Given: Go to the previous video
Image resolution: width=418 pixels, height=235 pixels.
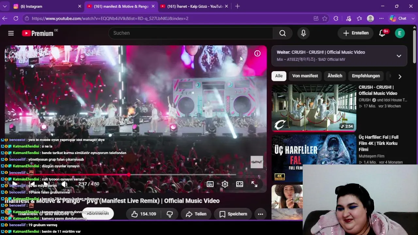Looking at the screenshot, I should [x=31, y=184].
